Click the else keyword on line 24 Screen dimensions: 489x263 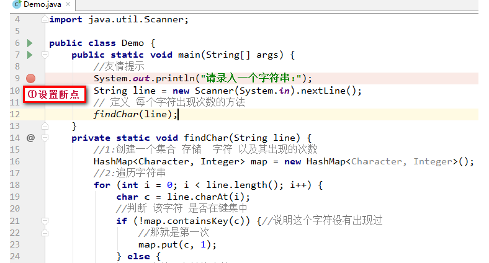[x=138, y=256]
